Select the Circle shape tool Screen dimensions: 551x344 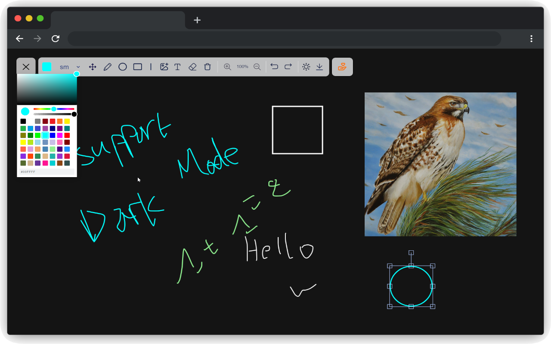click(x=123, y=67)
